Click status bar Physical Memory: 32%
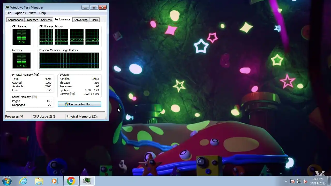Image resolution: width=331 pixels, height=186 pixels. click(82, 117)
